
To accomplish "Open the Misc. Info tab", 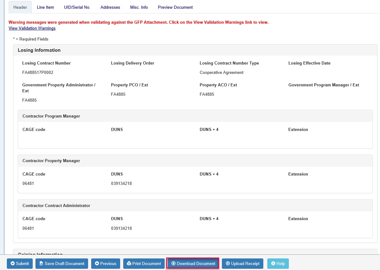I will point(139,7).
